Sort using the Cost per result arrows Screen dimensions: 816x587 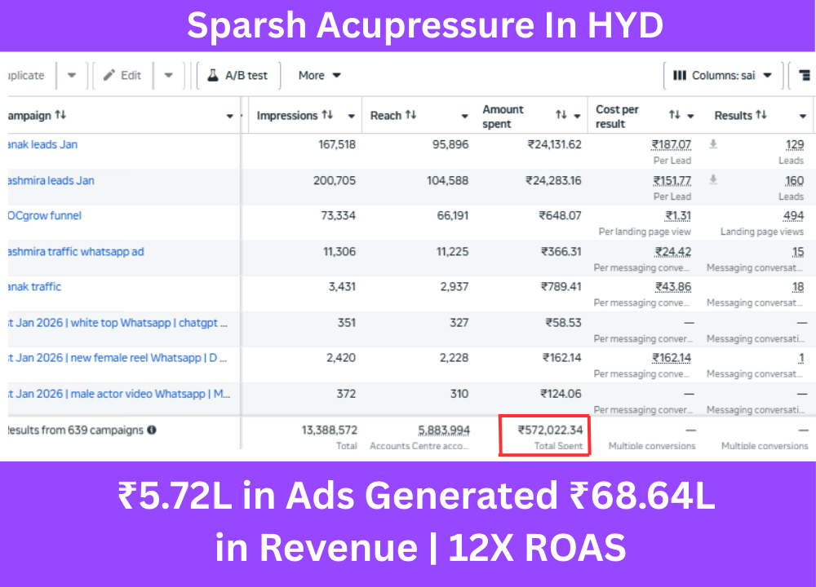tap(674, 116)
